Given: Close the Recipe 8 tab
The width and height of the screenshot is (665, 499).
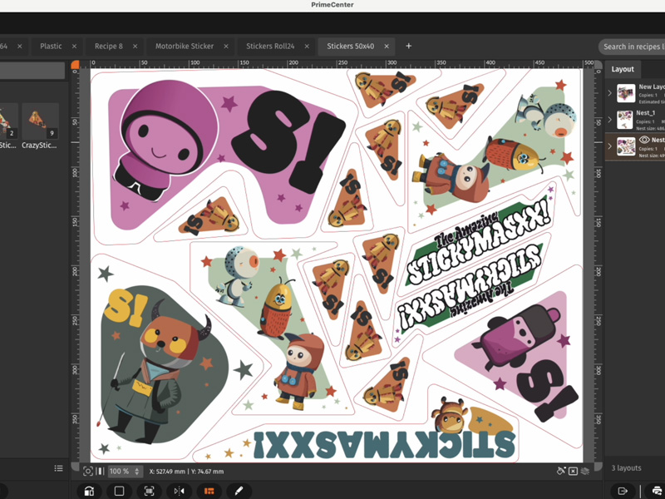Looking at the screenshot, I should [x=135, y=47].
